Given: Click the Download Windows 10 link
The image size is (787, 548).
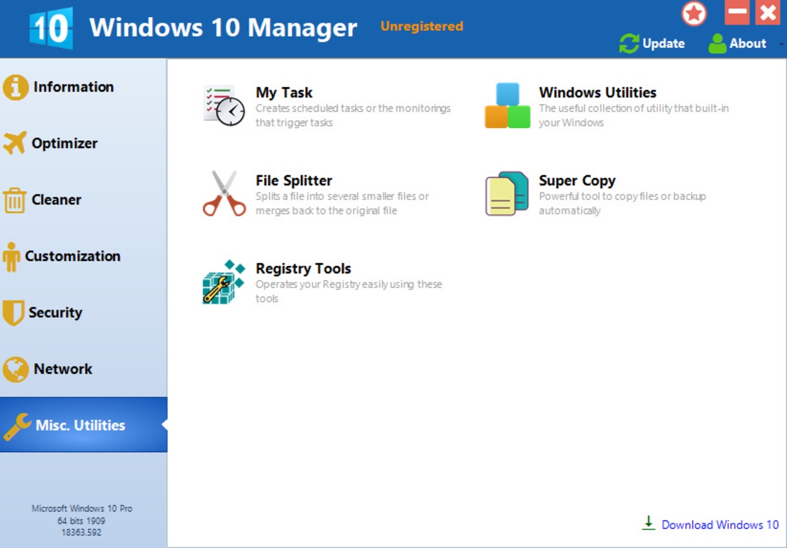Looking at the screenshot, I should tap(719, 525).
